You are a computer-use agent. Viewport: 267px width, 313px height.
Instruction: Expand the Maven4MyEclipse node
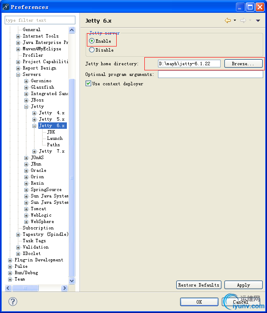click(18, 49)
